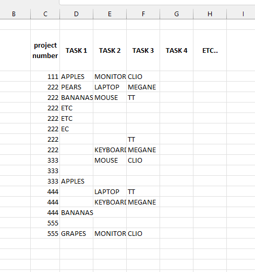Select column B header
Viewport: 255px width, 272px height.
[14, 14]
